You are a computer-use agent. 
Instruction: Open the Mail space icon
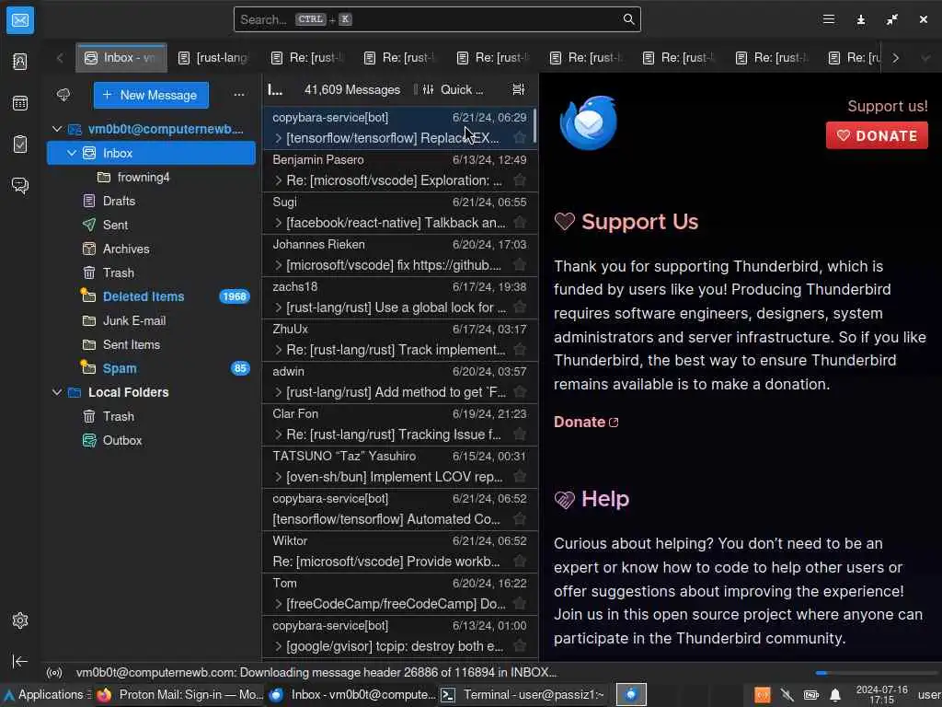(20, 20)
